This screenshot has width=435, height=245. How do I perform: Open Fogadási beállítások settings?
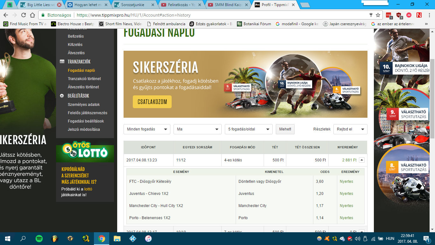pyautogui.click(x=86, y=121)
